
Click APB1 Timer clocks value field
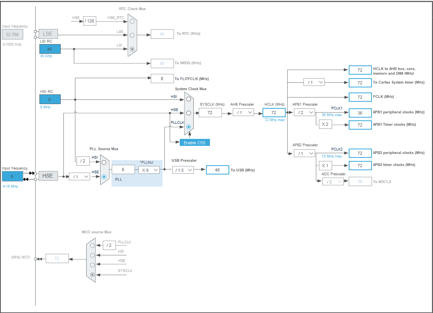pos(360,125)
